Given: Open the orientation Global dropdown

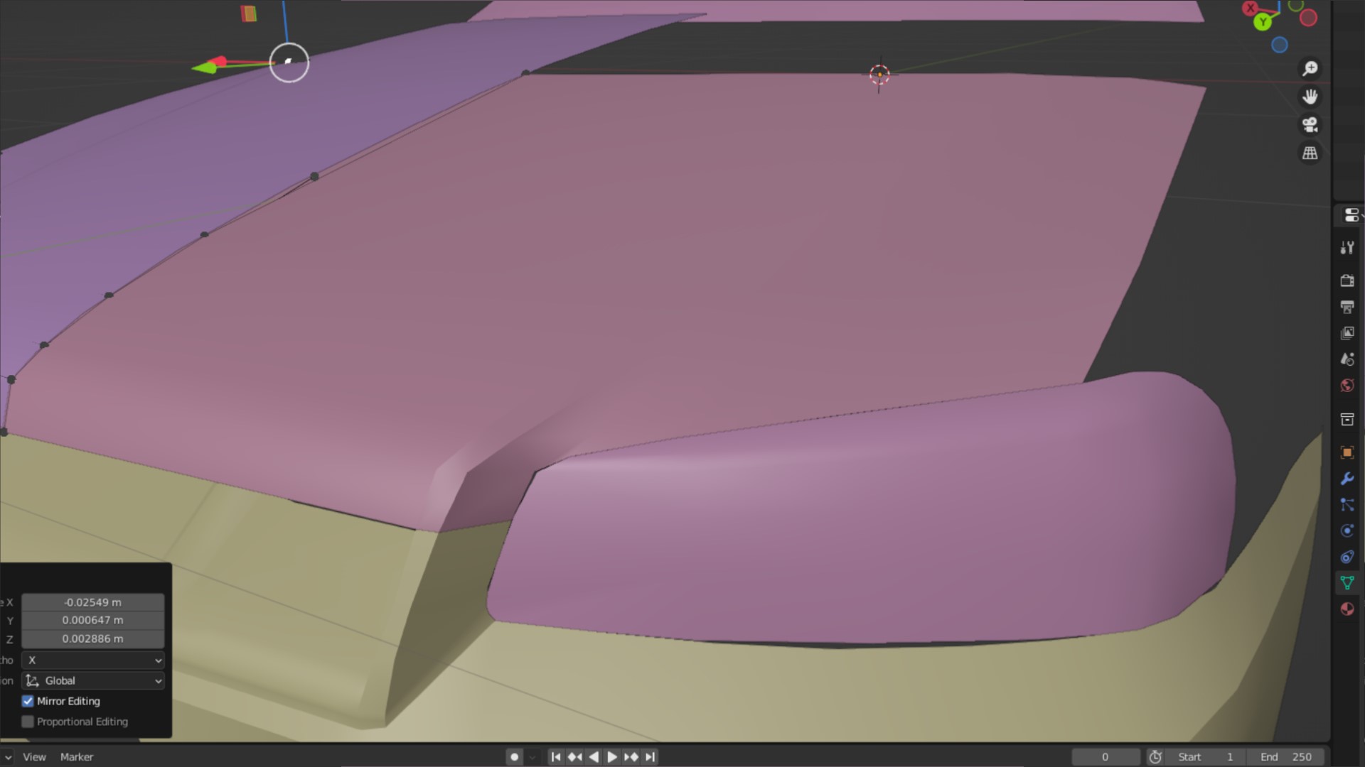Looking at the screenshot, I should click(93, 680).
